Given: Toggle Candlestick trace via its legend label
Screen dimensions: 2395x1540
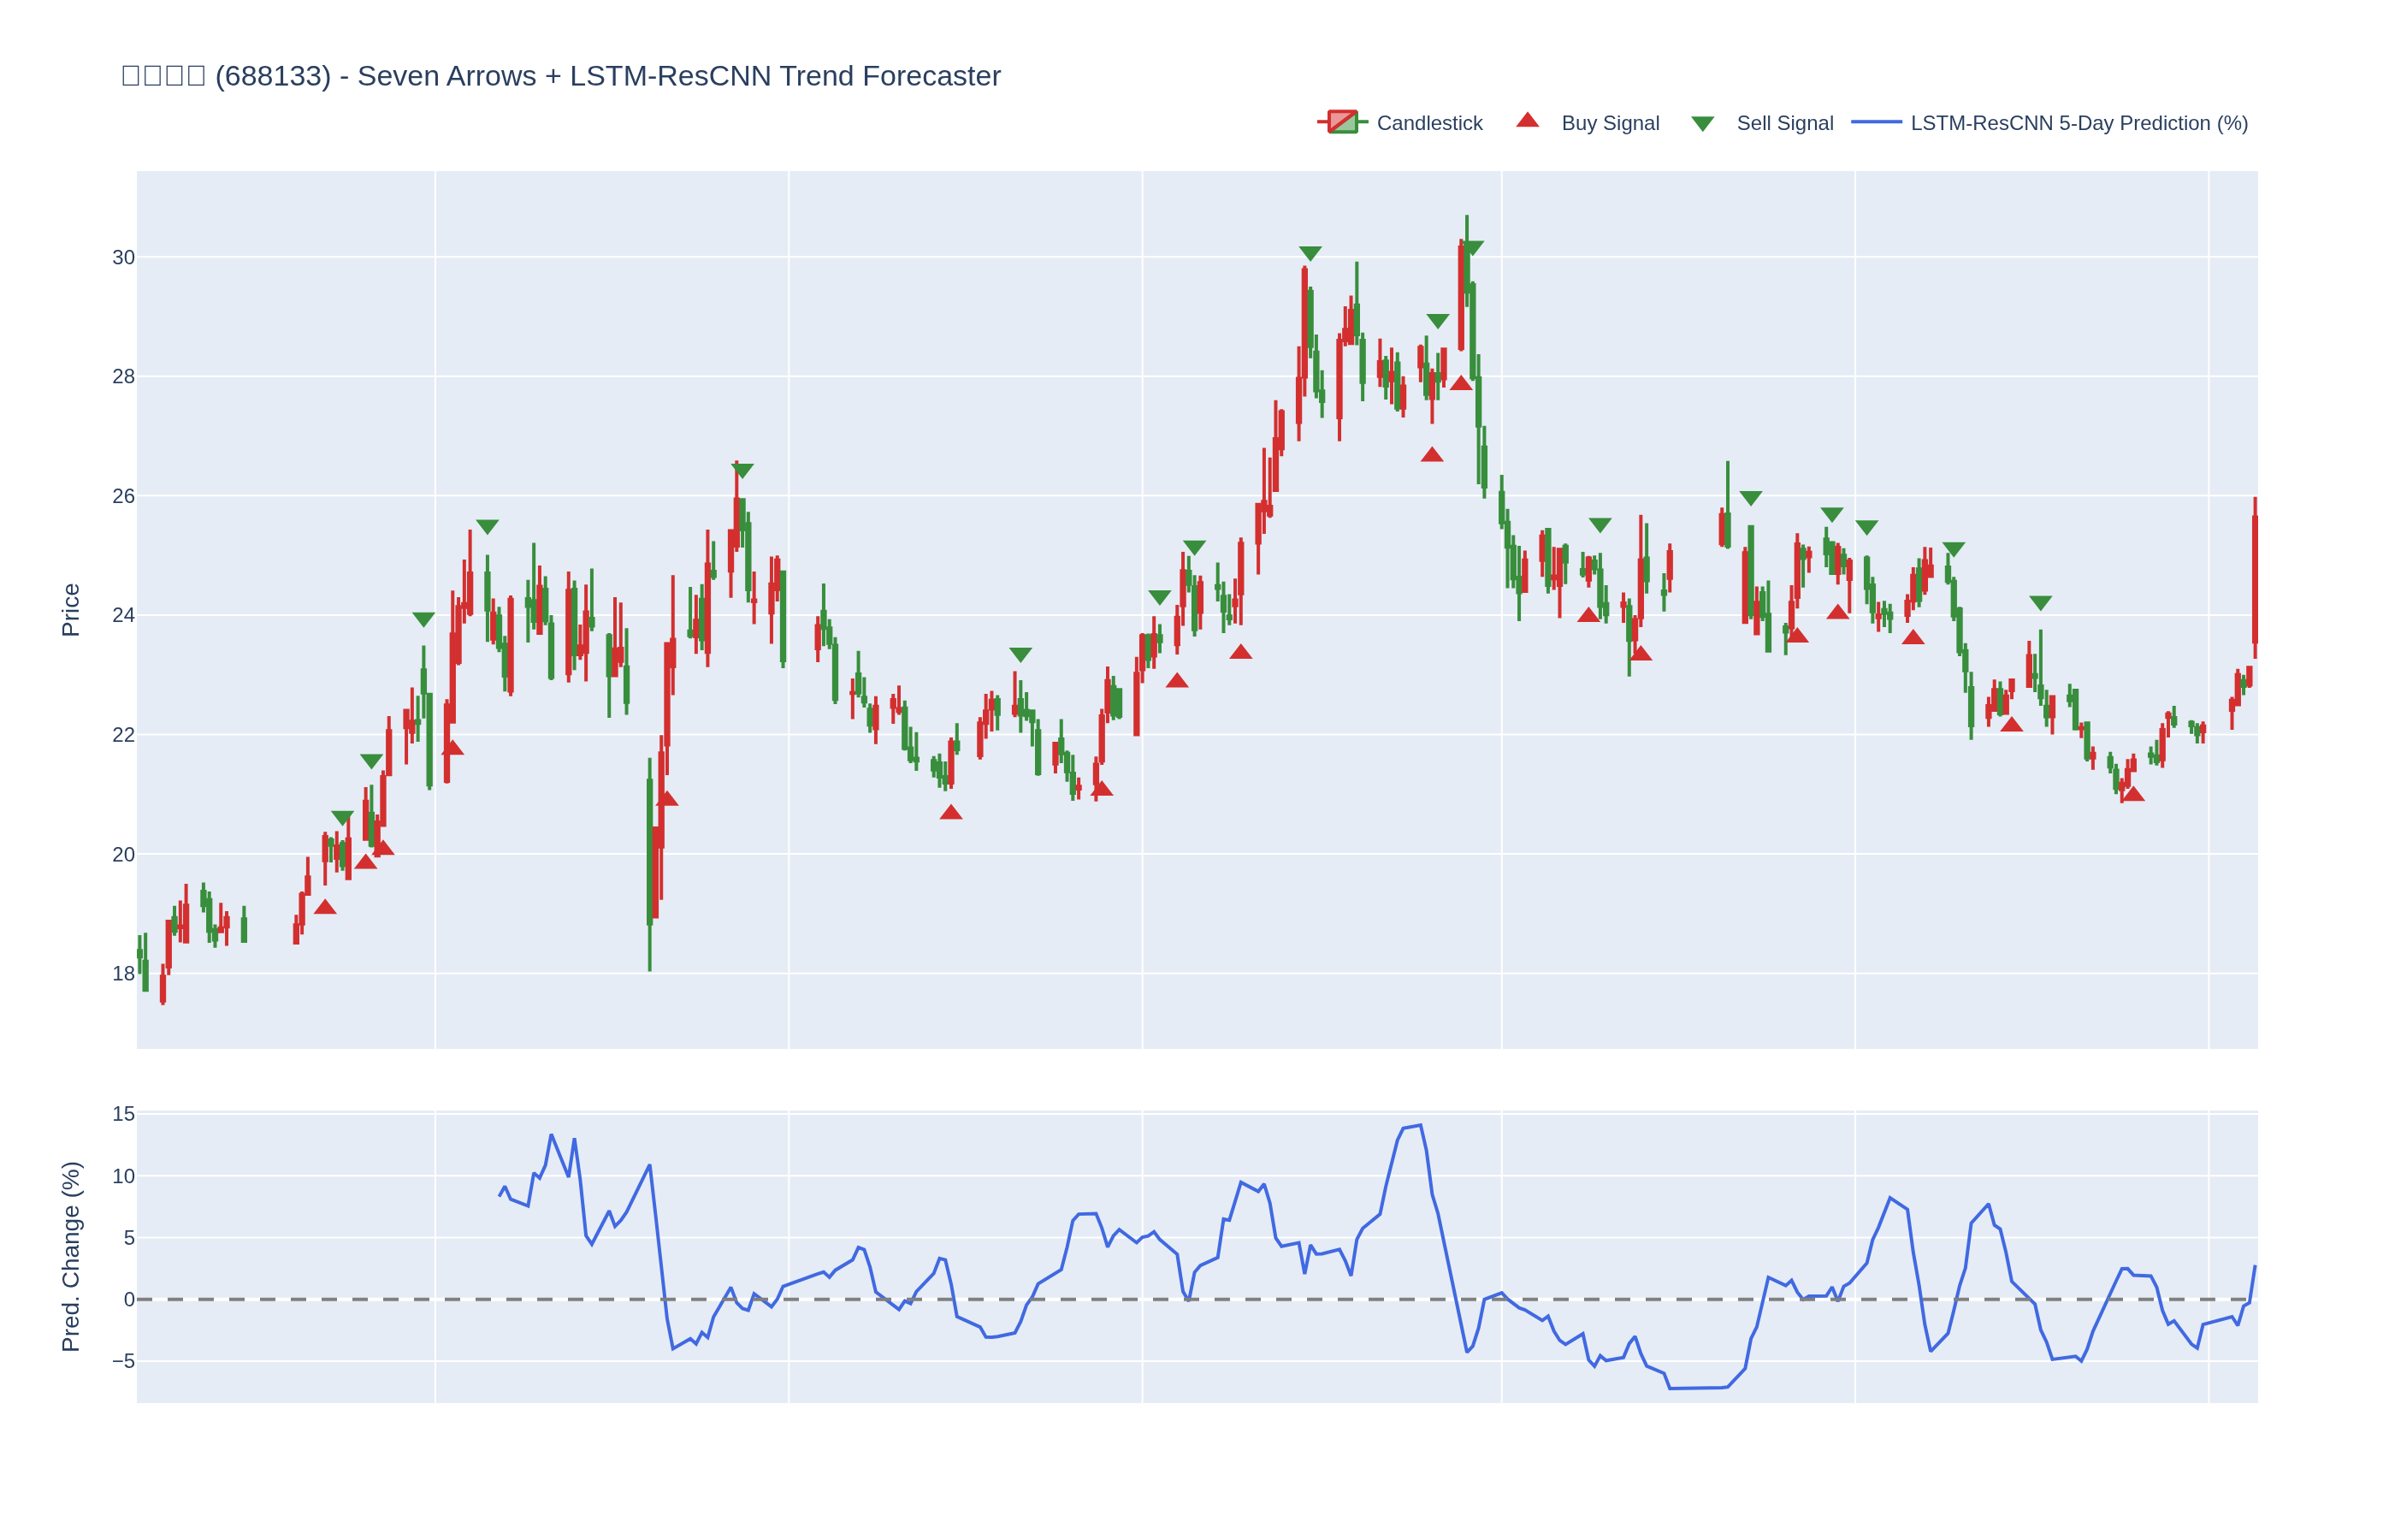Looking at the screenshot, I should (x=1428, y=123).
